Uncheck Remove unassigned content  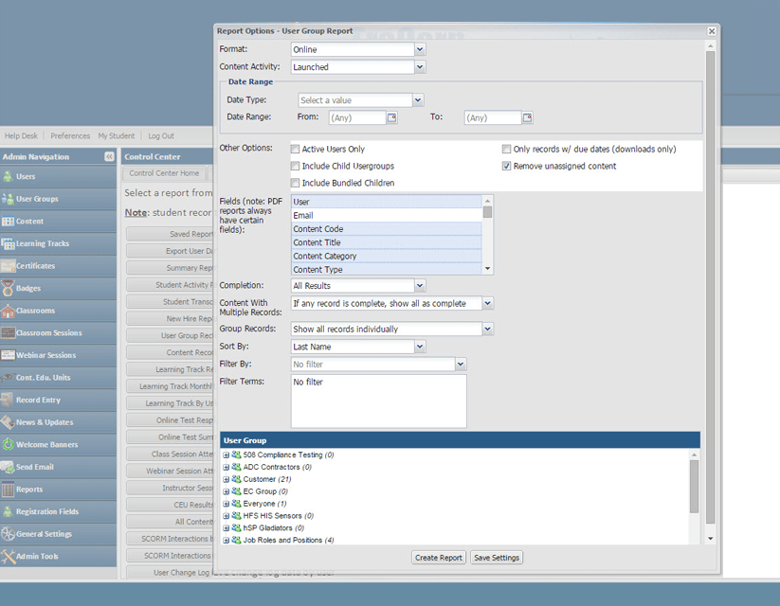click(507, 167)
